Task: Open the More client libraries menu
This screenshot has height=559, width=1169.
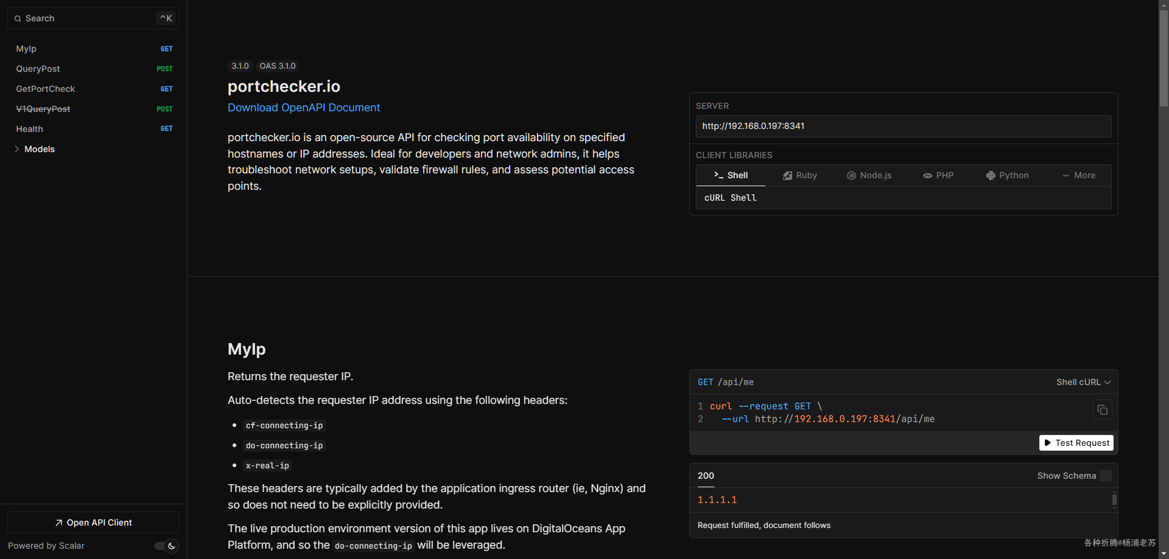Action: coord(1079,175)
